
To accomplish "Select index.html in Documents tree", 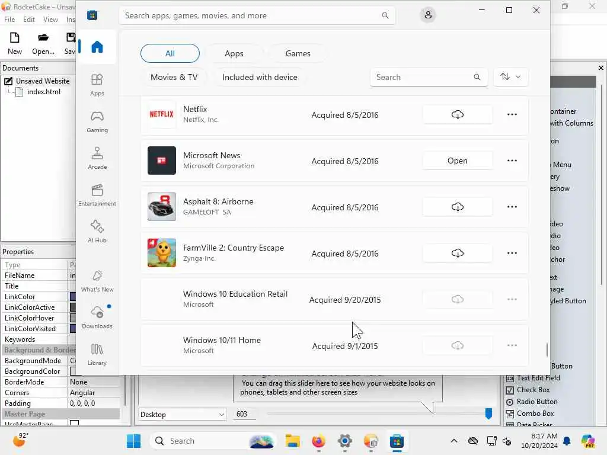I will 44,92.
